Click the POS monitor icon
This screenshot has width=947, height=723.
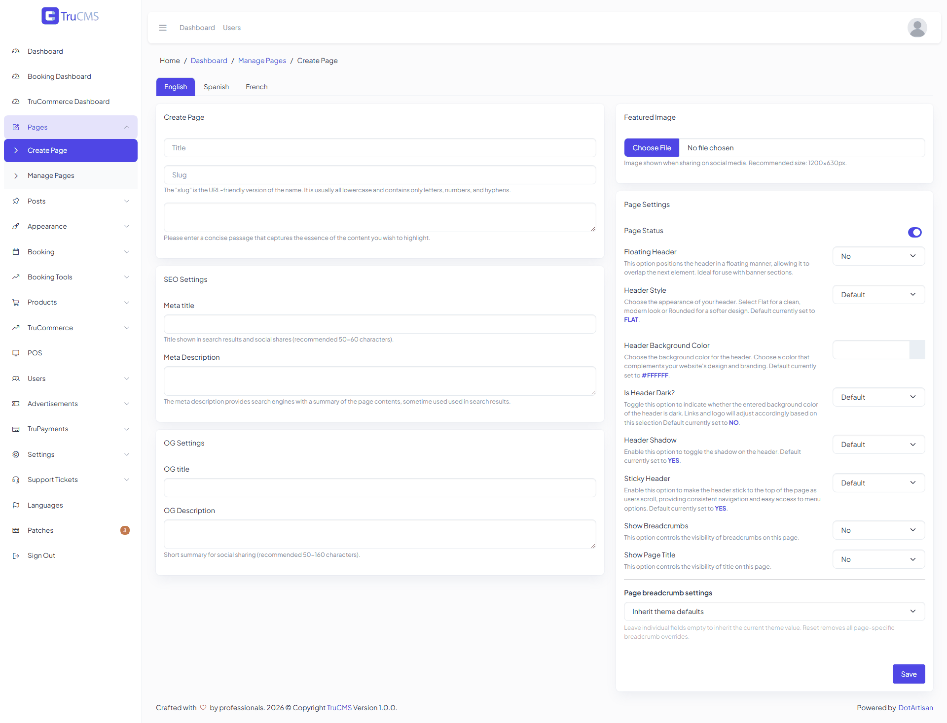[x=16, y=353]
